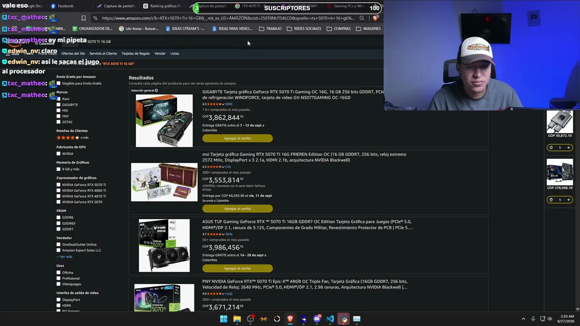Image resolution: width=580 pixels, height=326 pixels.
Task: Open the Selección general info icon
Action: [156, 91]
